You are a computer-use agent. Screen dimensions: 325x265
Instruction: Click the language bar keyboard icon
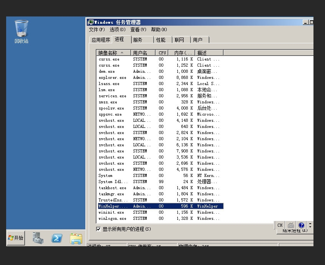[291, 225]
